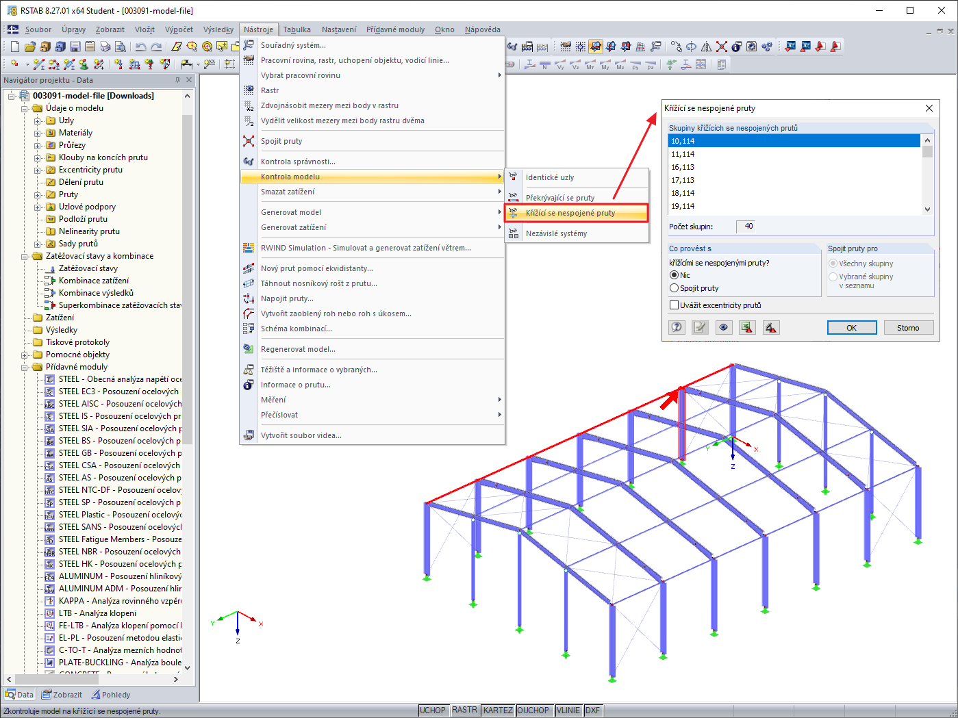Click the group list vertical scrollbar

point(927,174)
